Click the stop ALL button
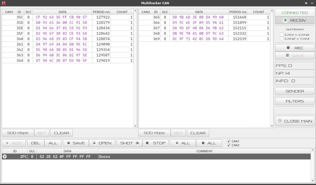The image size is (316, 185). 208,143
